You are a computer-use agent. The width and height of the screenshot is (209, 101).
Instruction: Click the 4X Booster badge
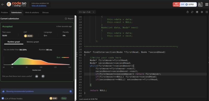[x=176, y=4]
